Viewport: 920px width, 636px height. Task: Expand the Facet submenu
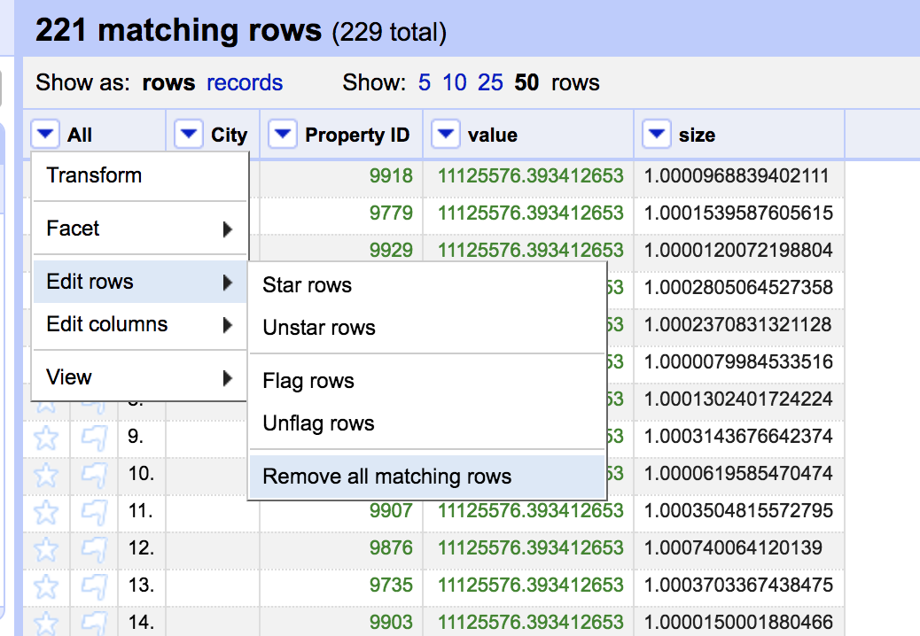[140, 228]
